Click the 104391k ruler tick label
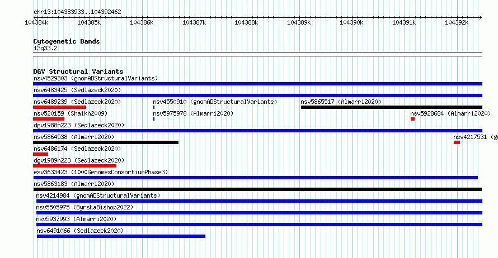Viewport: 498px width, 258px height. [404, 22]
